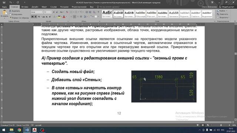Toggle Underline (Ч) formatting
Screen dimensions: 237x133
pos(39,17)
